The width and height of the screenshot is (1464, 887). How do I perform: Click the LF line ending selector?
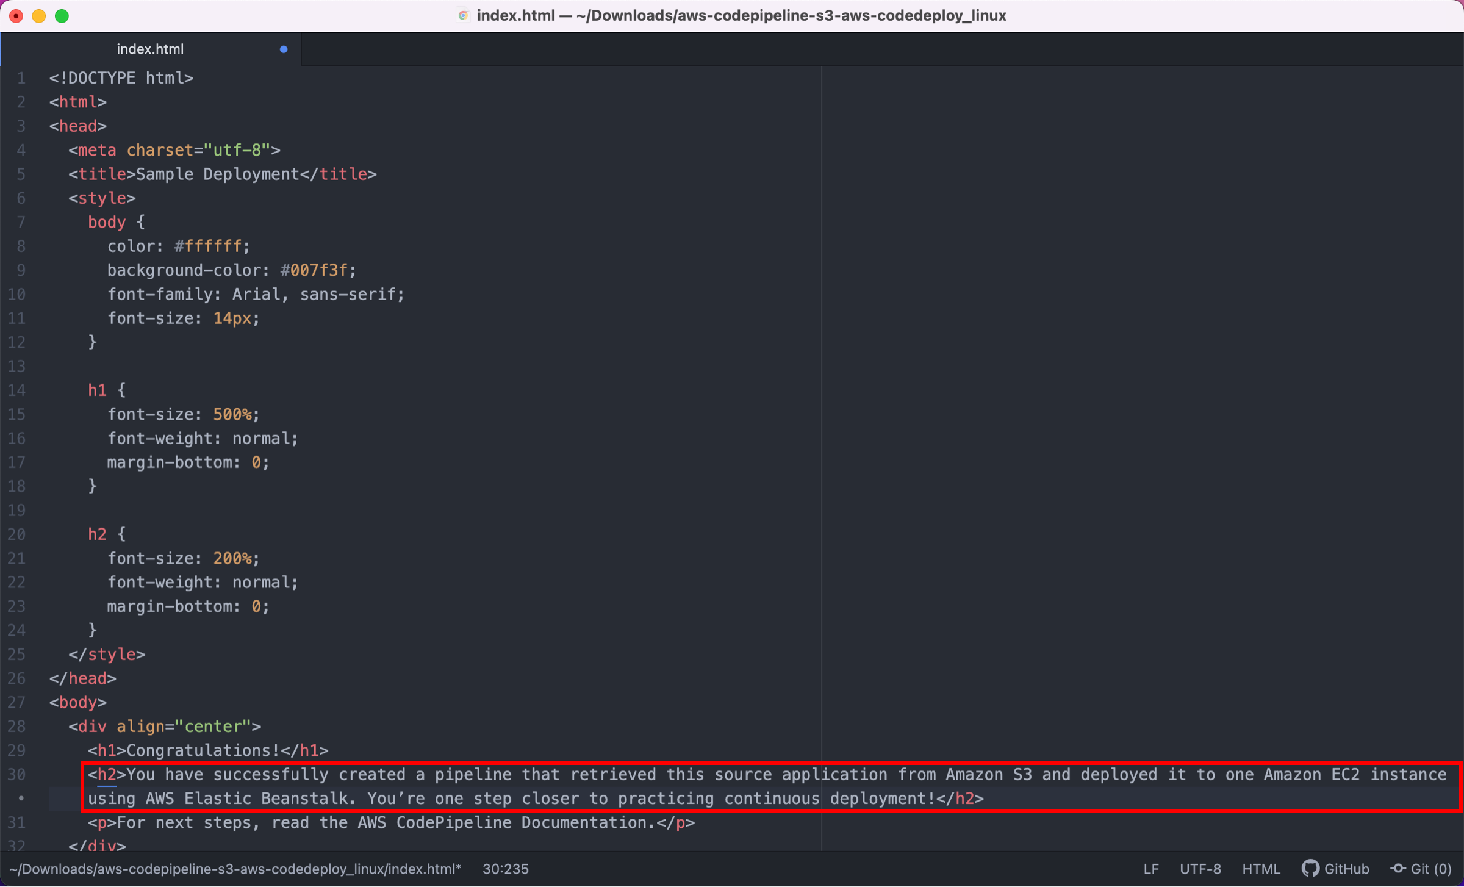point(1151,869)
